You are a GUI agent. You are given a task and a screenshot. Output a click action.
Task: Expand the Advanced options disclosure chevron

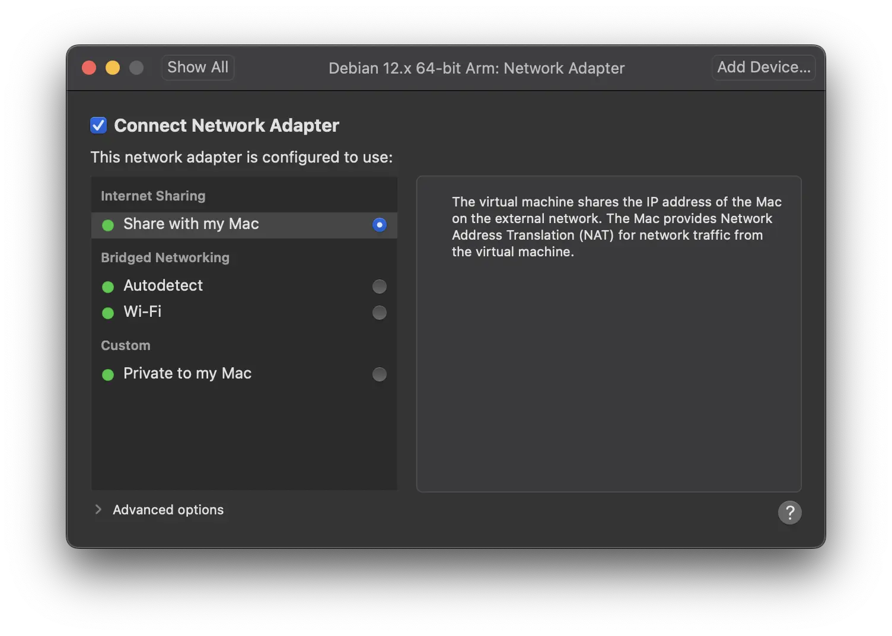click(98, 510)
